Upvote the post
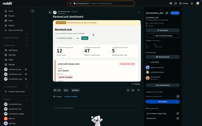Screen dimensions: 202x126 click(x=55, y=90)
